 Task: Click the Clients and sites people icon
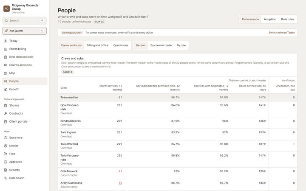click(x=6, y=65)
